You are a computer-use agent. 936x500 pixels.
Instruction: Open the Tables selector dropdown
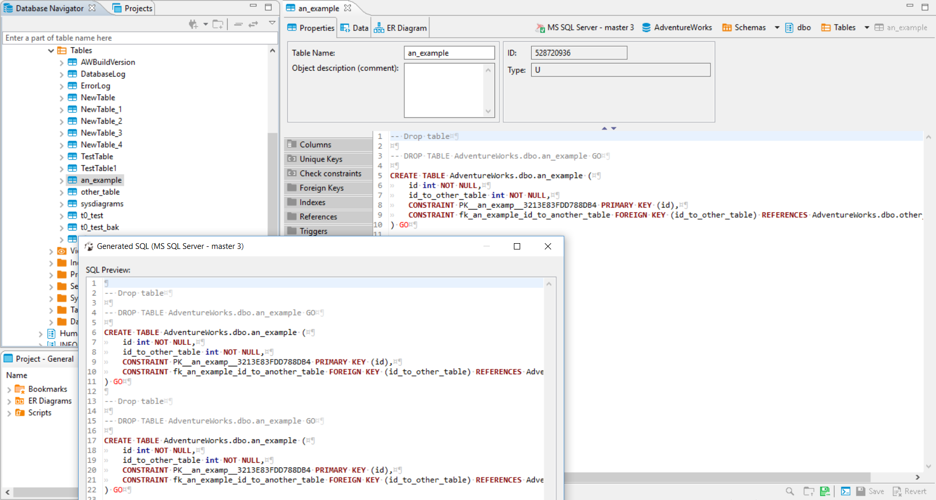(x=867, y=27)
